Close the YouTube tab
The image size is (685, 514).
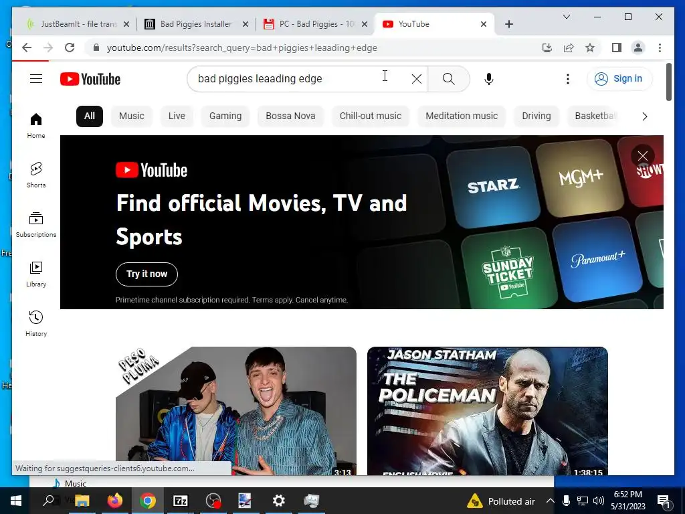(484, 24)
